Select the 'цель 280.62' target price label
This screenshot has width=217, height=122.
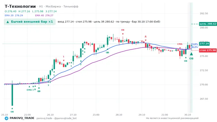pos(208,24)
